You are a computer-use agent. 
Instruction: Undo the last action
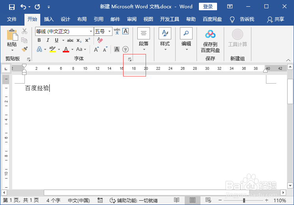[23, 7]
